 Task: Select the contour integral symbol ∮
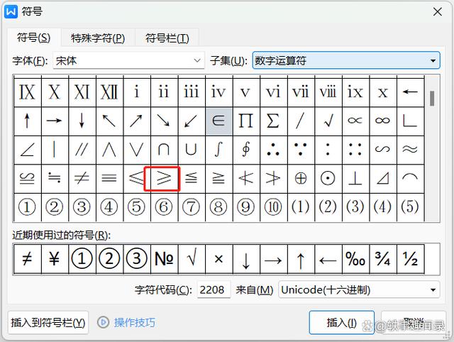point(246,150)
